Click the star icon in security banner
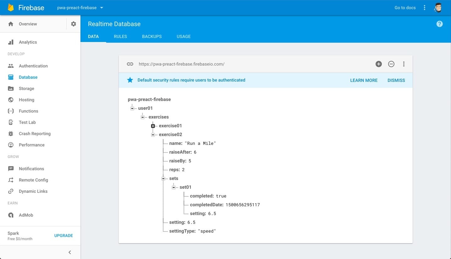Image resolution: width=451 pixels, height=259 pixels. click(130, 80)
